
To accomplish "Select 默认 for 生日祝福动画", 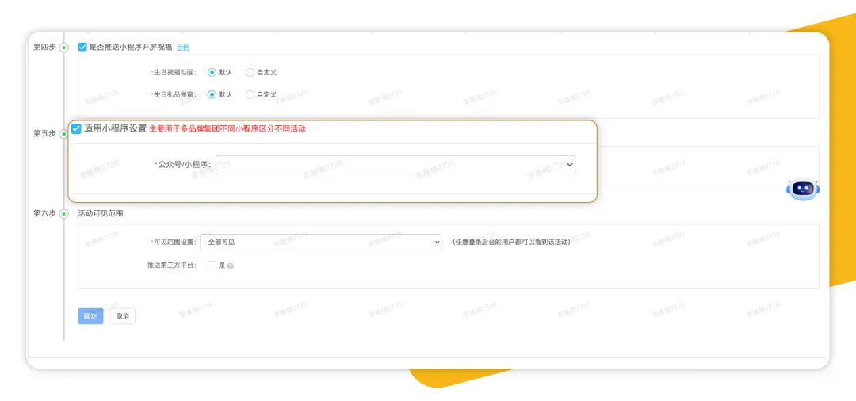I will (212, 72).
